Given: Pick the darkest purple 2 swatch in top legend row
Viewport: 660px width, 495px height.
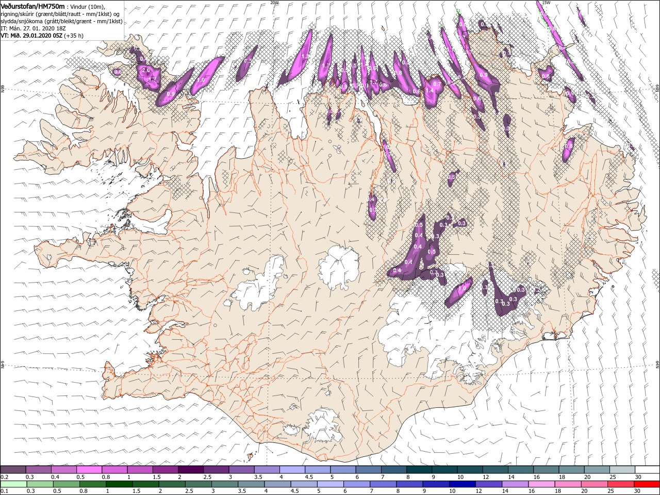Looking at the screenshot, I should [190, 470].
